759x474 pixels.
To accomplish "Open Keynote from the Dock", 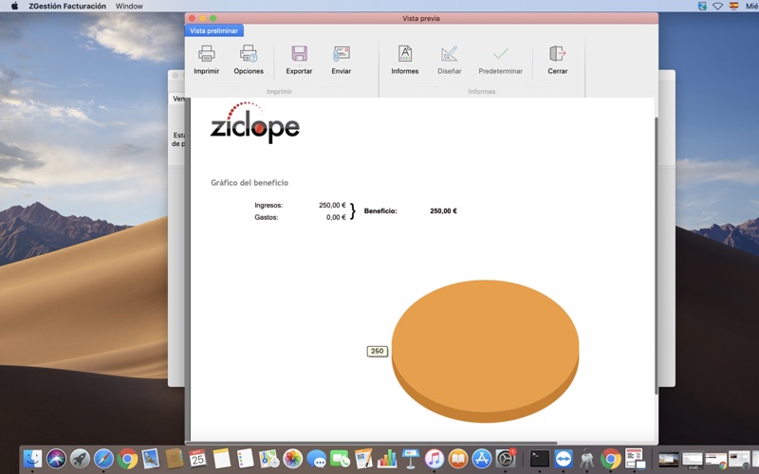I will tap(411, 459).
